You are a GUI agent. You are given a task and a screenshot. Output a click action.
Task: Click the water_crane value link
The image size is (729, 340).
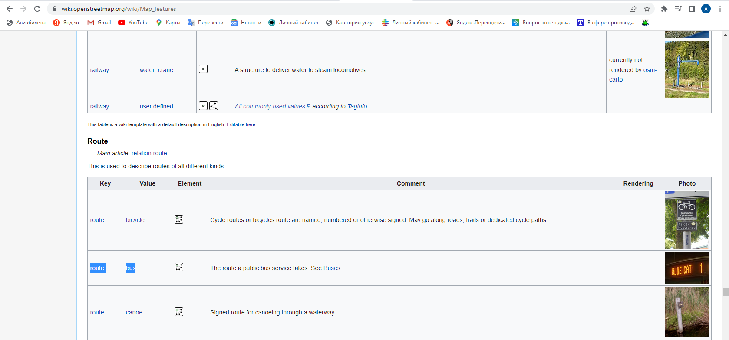156,70
